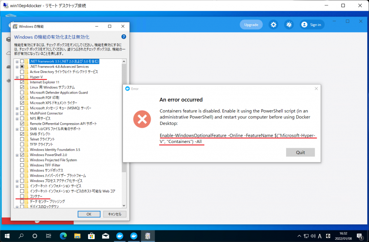The width and height of the screenshot is (369, 242).
Task: Click the Enable-WindowsOptionalFeature command text
Action: pos(237,138)
